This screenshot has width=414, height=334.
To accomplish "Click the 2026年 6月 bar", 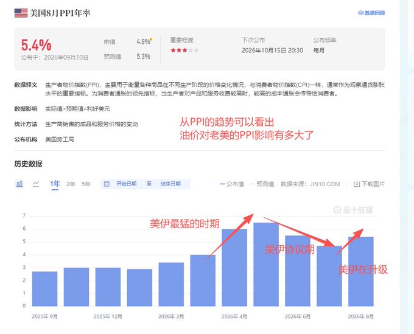I will [x=298, y=271].
